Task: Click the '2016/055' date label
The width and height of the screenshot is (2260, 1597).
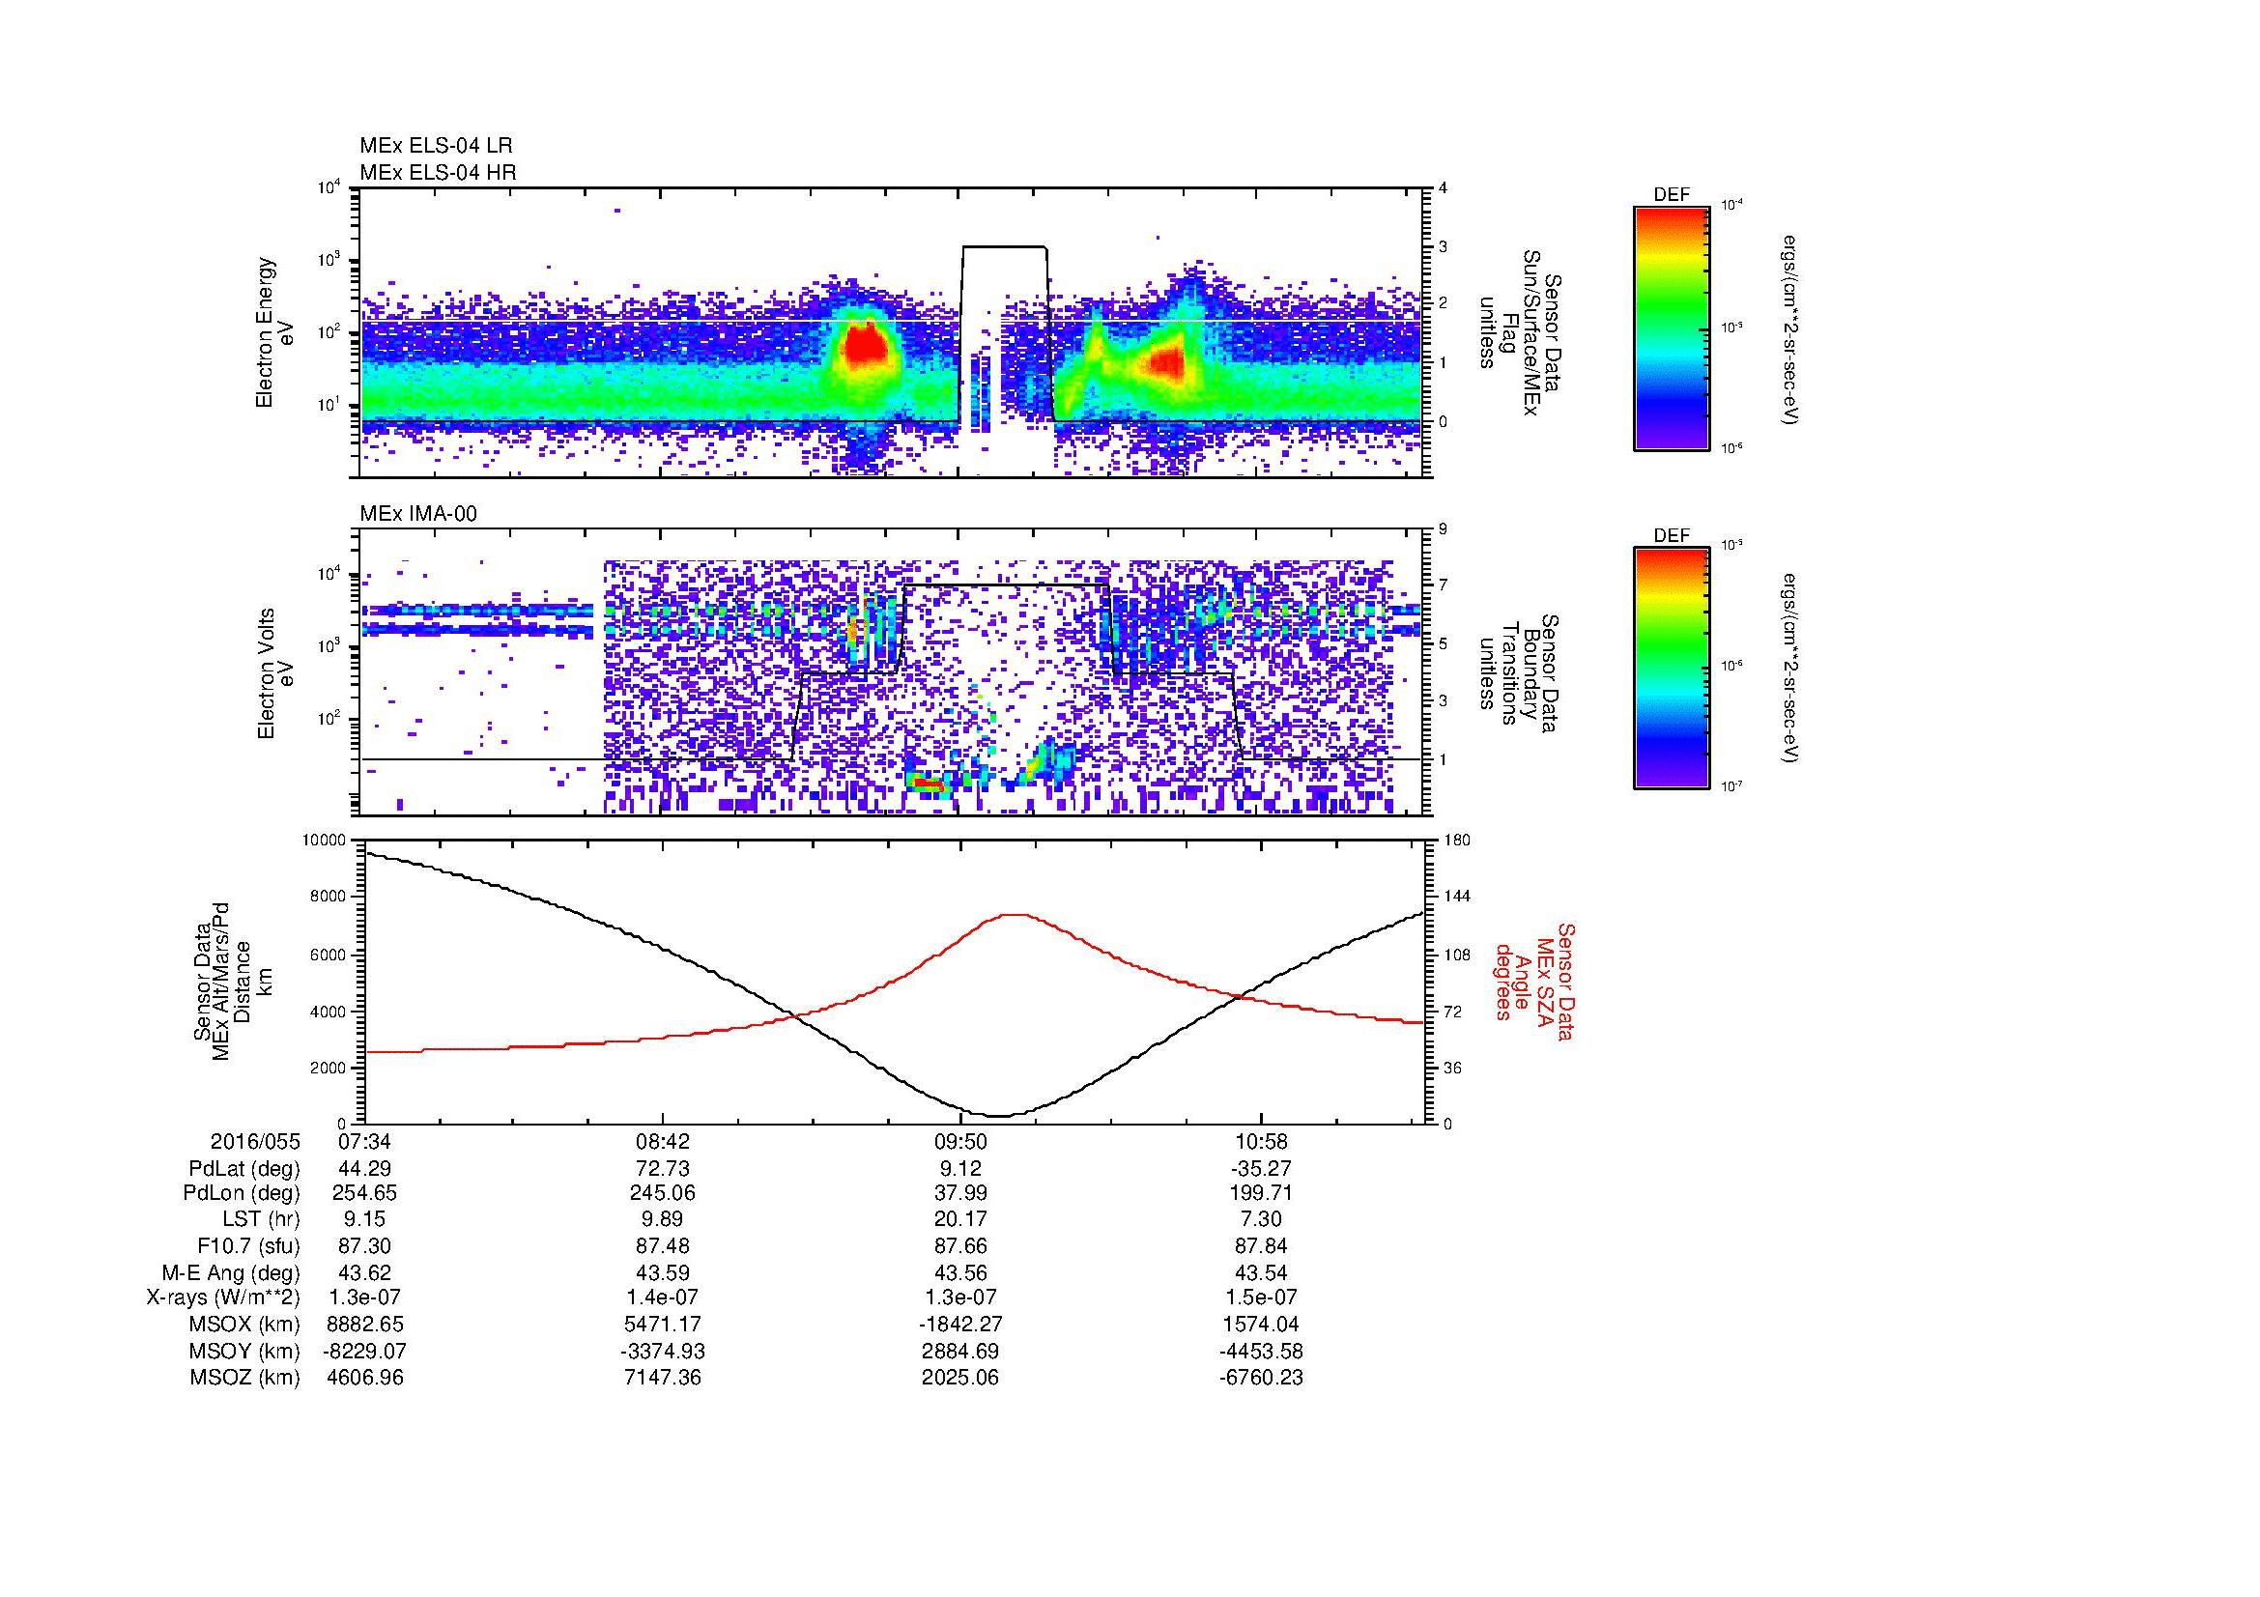Action: [255, 1142]
